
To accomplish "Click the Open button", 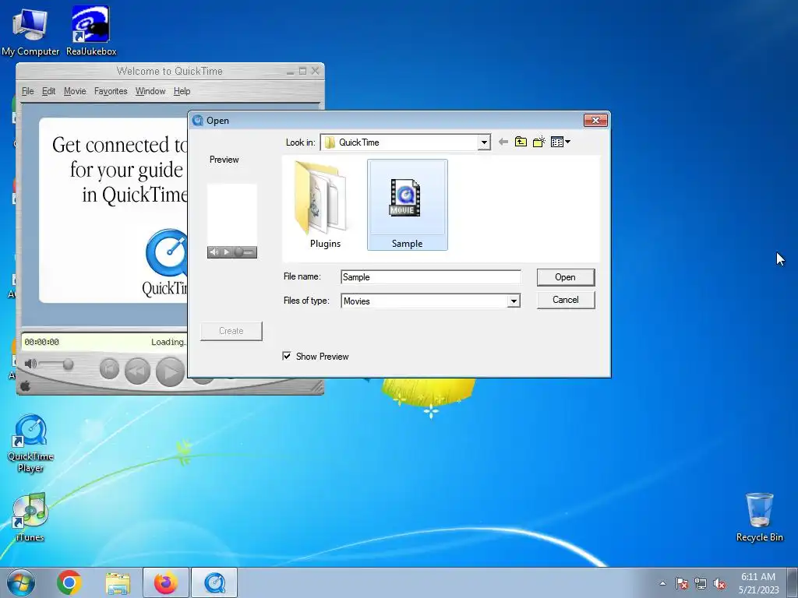I will [566, 277].
